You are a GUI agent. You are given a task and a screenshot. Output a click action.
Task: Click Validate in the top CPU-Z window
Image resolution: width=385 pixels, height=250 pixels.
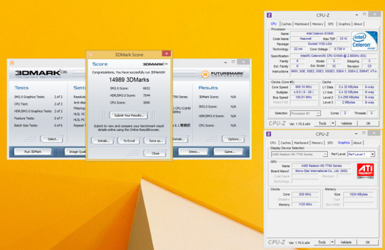click(x=346, y=124)
